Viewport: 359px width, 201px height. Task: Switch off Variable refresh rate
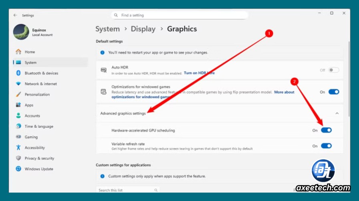[x=326, y=146]
